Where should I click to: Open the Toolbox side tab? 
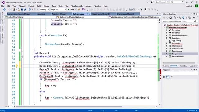[x=2, y=28]
